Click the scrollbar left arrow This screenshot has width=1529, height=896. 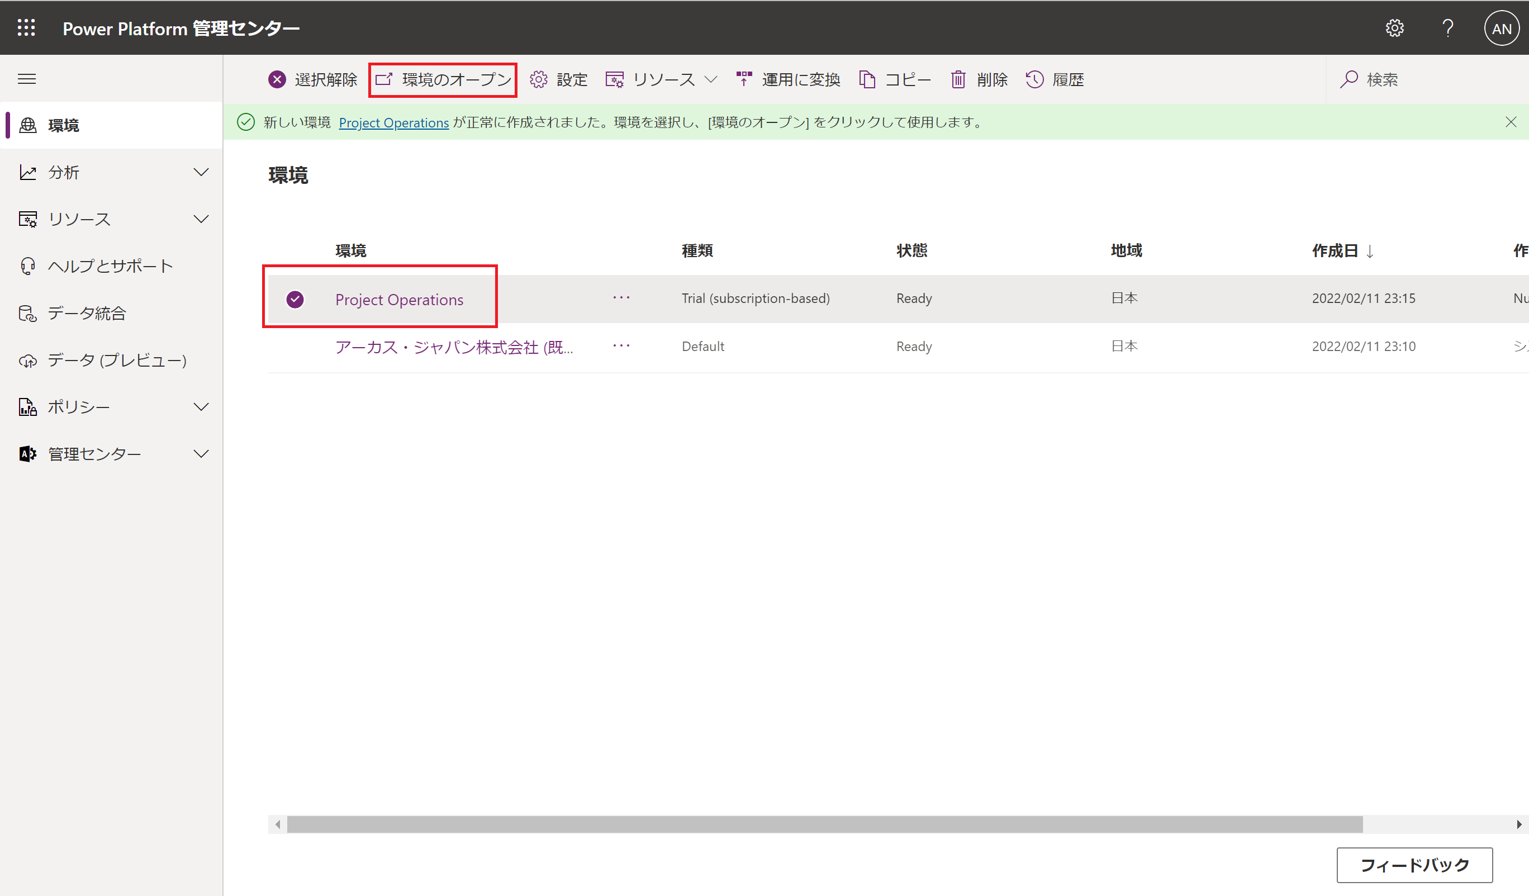click(x=278, y=824)
